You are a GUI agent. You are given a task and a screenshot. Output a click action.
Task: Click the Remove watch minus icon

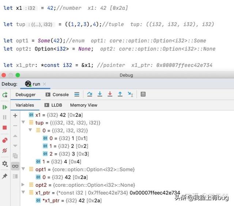pyautogui.click(x=15, y=126)
